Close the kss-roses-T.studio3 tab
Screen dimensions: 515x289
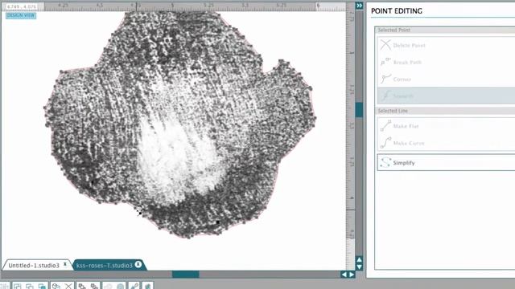(138, 264)
